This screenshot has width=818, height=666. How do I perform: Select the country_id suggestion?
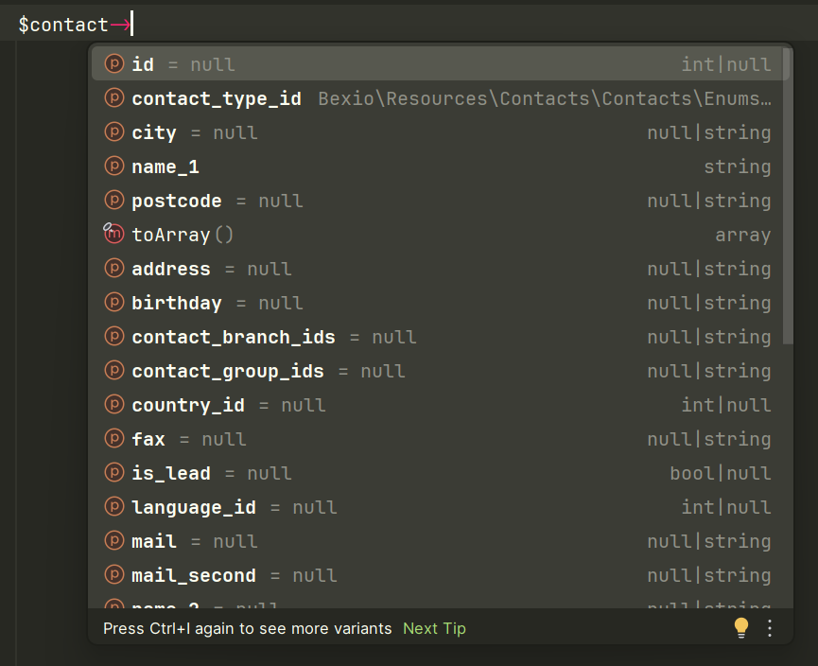[188, 405]
